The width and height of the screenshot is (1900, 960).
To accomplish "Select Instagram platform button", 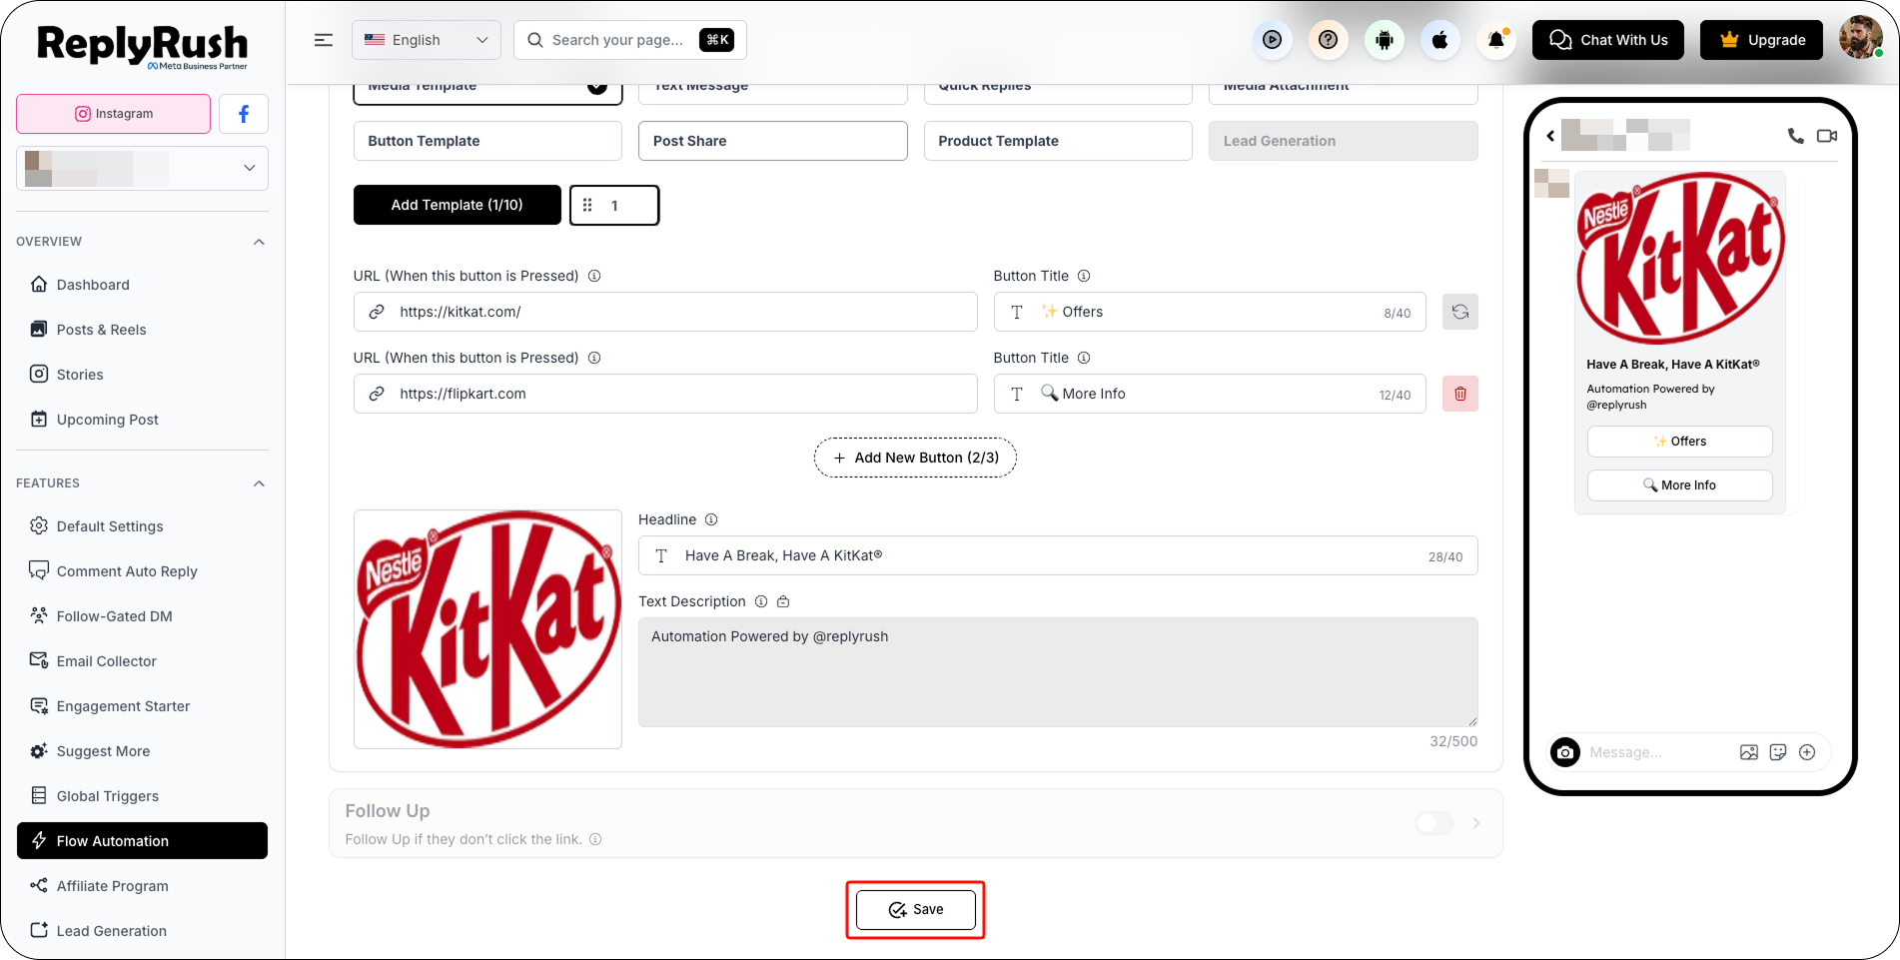I will 113,114.
